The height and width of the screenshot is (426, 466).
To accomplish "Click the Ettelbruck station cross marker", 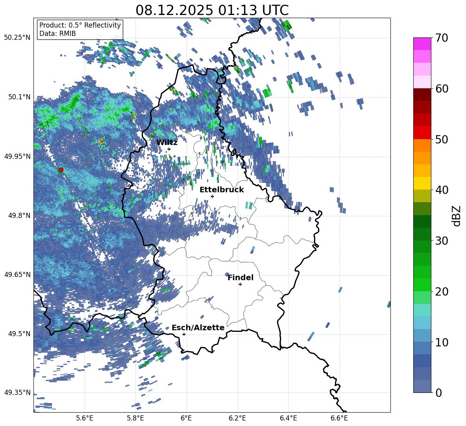I will pos(212,196).
